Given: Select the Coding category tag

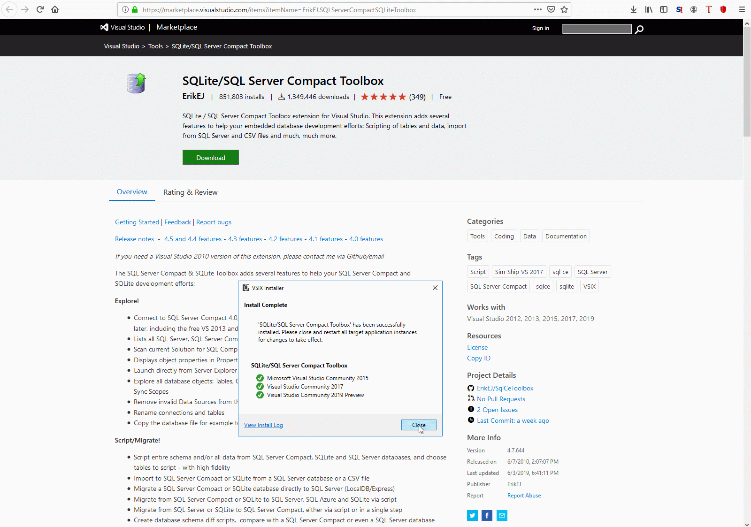Looking at the screenshot, I should pyautogui.click(x=504, y=236).
